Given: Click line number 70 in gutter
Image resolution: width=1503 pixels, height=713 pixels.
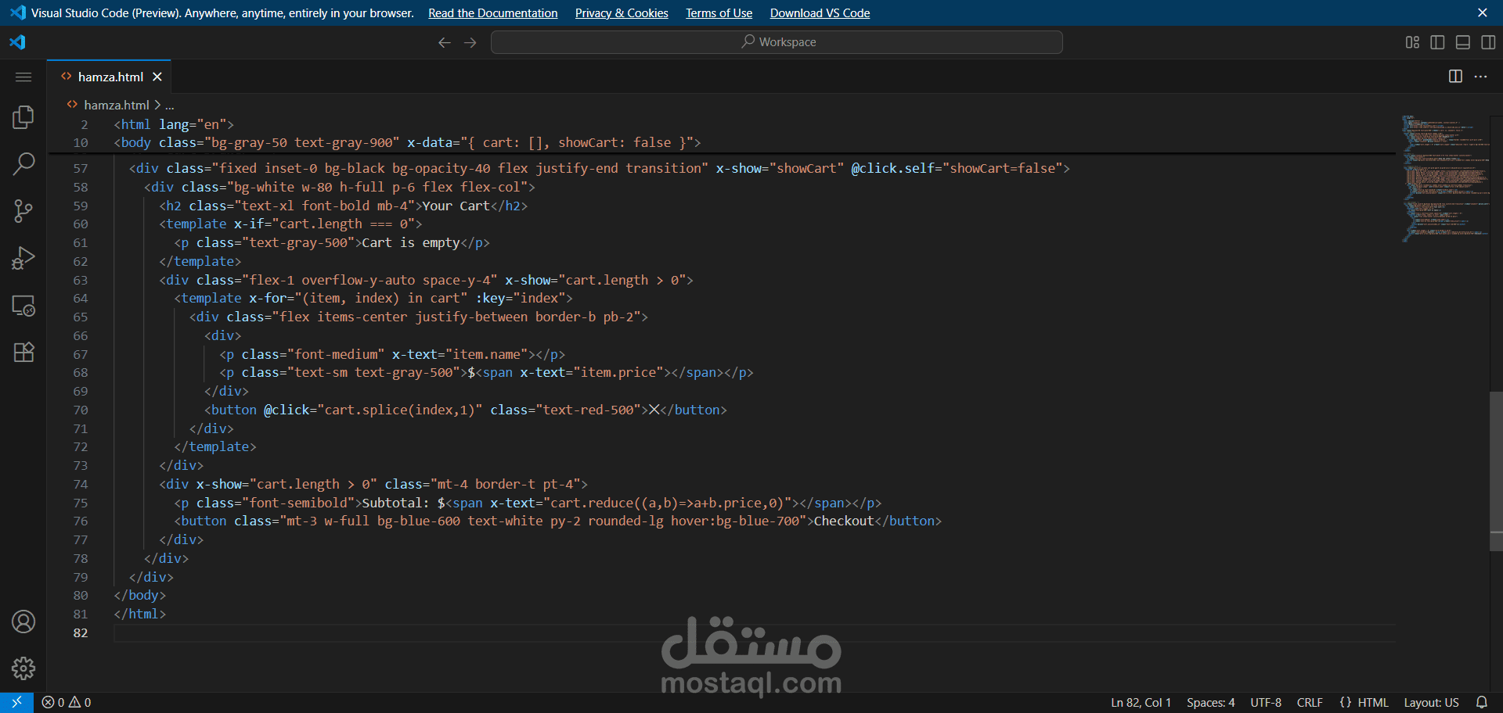Looking at the screenshot, I should (81, 410).
